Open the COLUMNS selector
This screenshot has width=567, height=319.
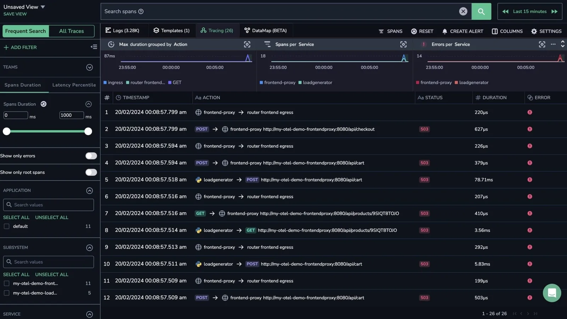[x=507, y=31]
